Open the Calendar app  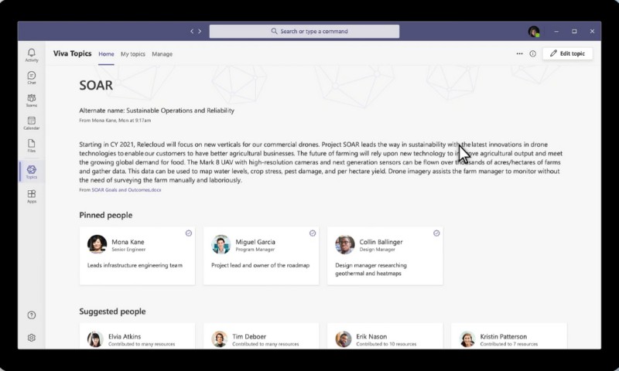click(32, 123)
